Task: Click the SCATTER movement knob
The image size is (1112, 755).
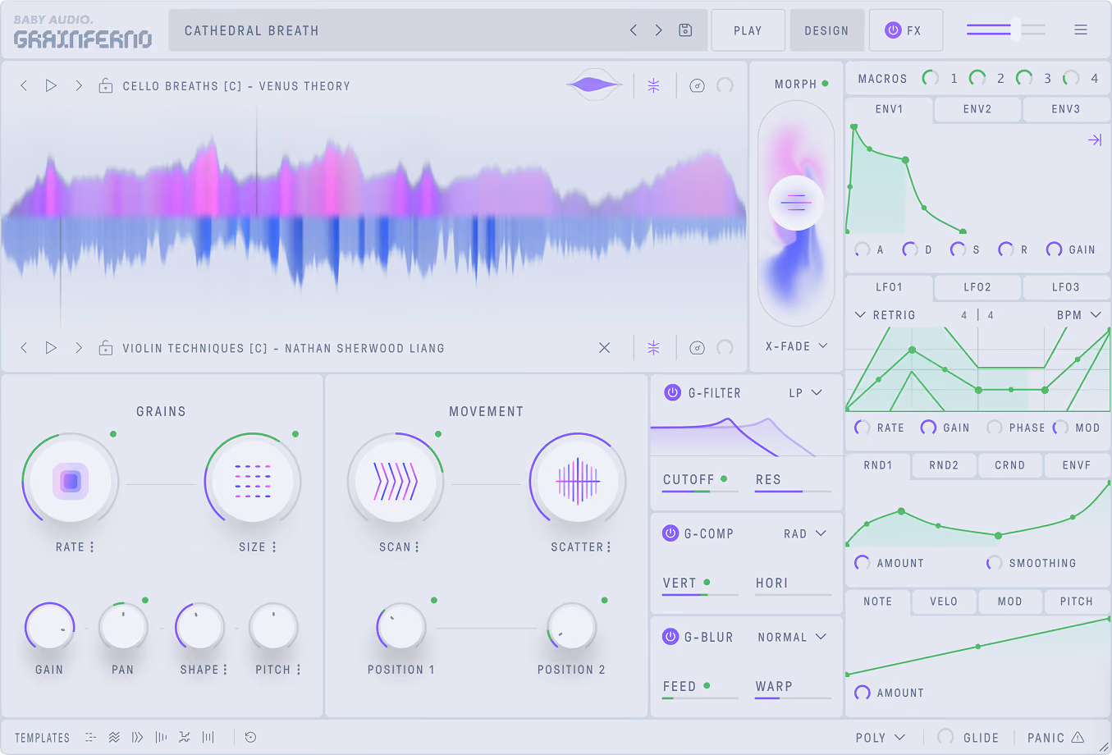Action: (578, 481)
